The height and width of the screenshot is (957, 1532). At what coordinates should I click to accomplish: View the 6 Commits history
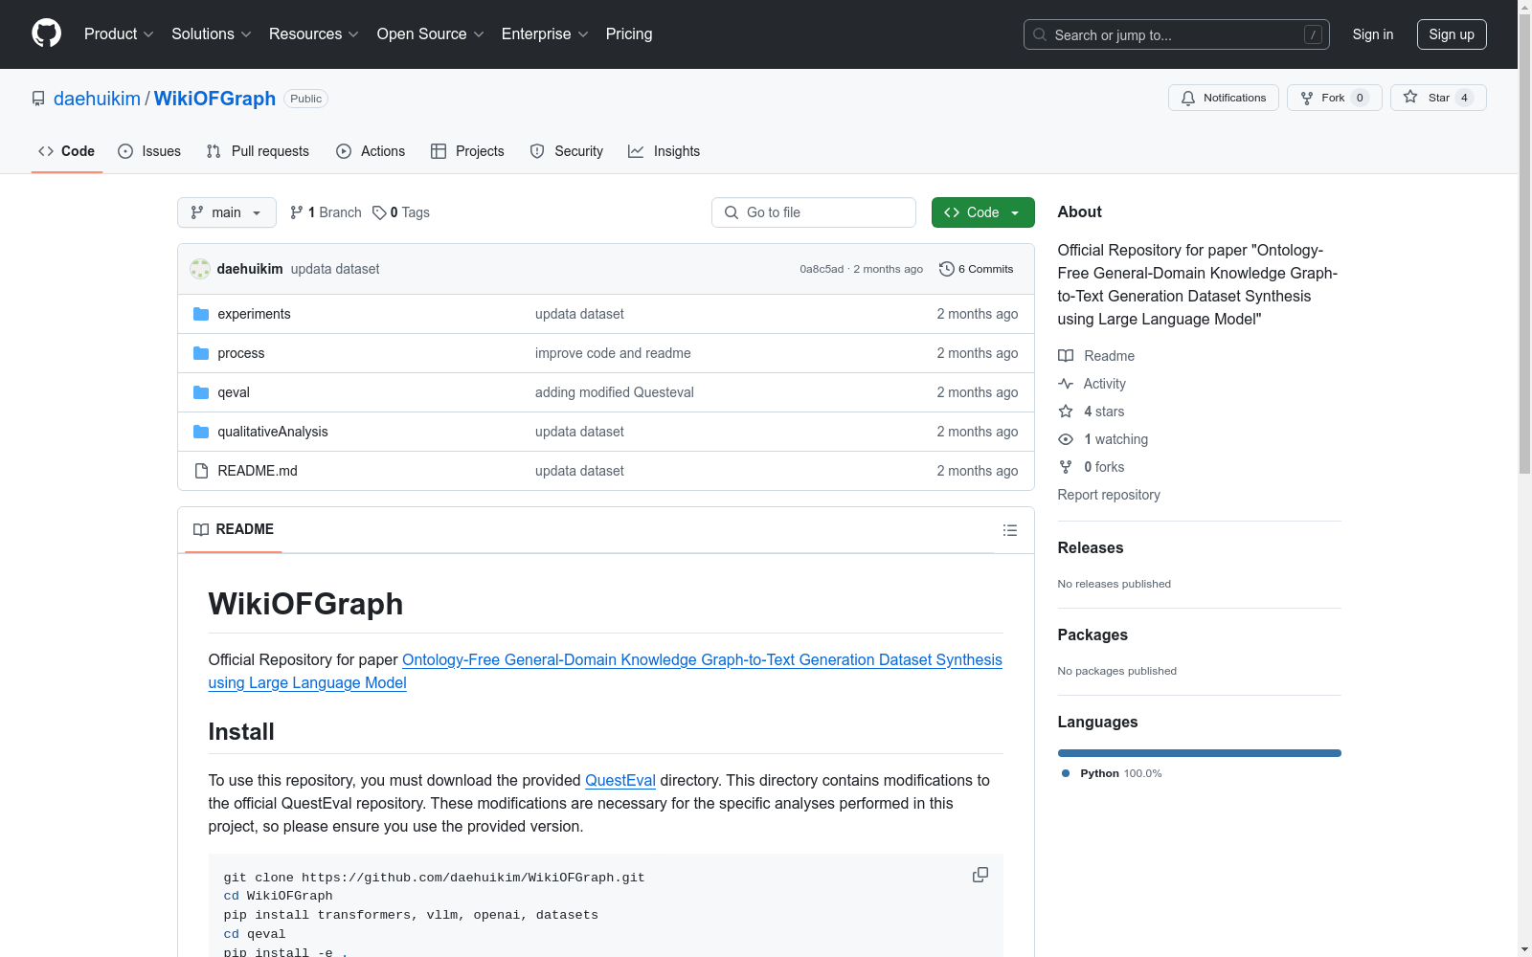[977, 269]
